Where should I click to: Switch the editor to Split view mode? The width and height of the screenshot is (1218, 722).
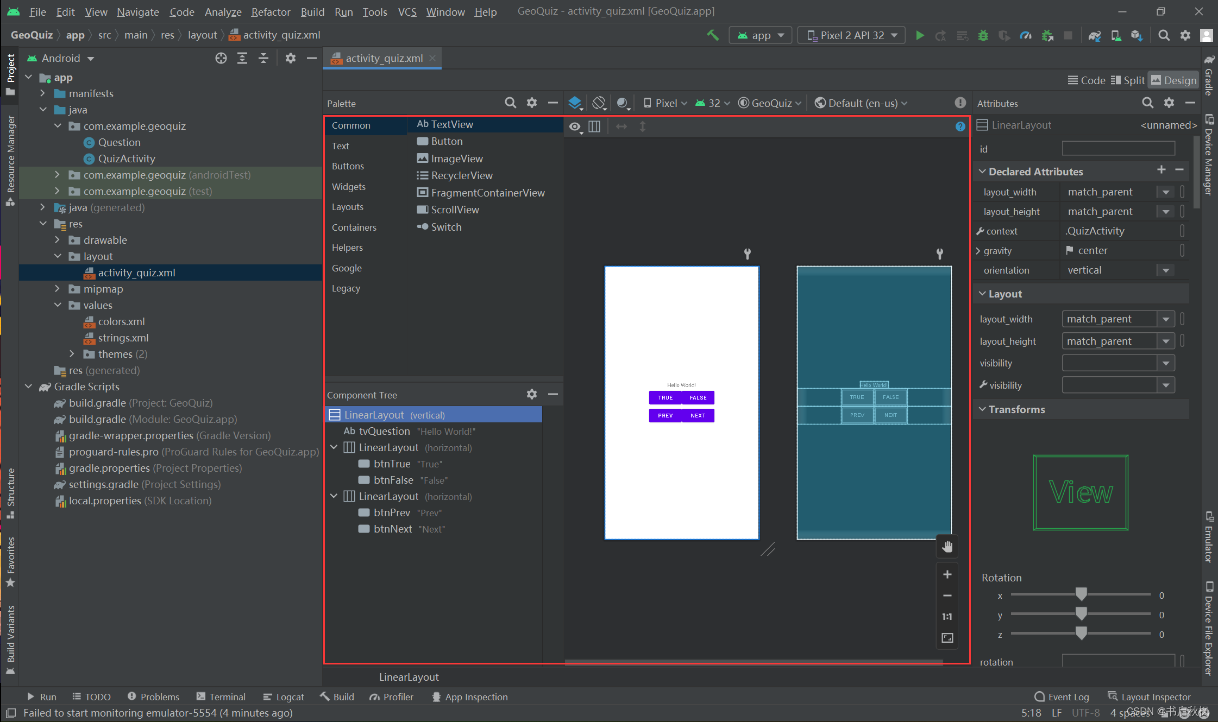(x=1128, y=80)
